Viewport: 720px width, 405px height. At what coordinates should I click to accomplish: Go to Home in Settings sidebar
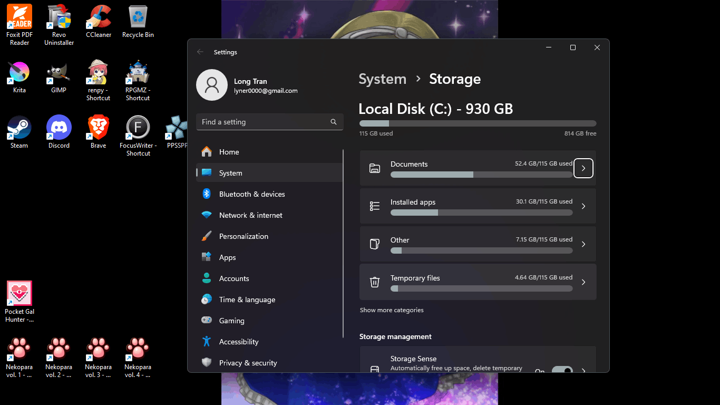269,152
